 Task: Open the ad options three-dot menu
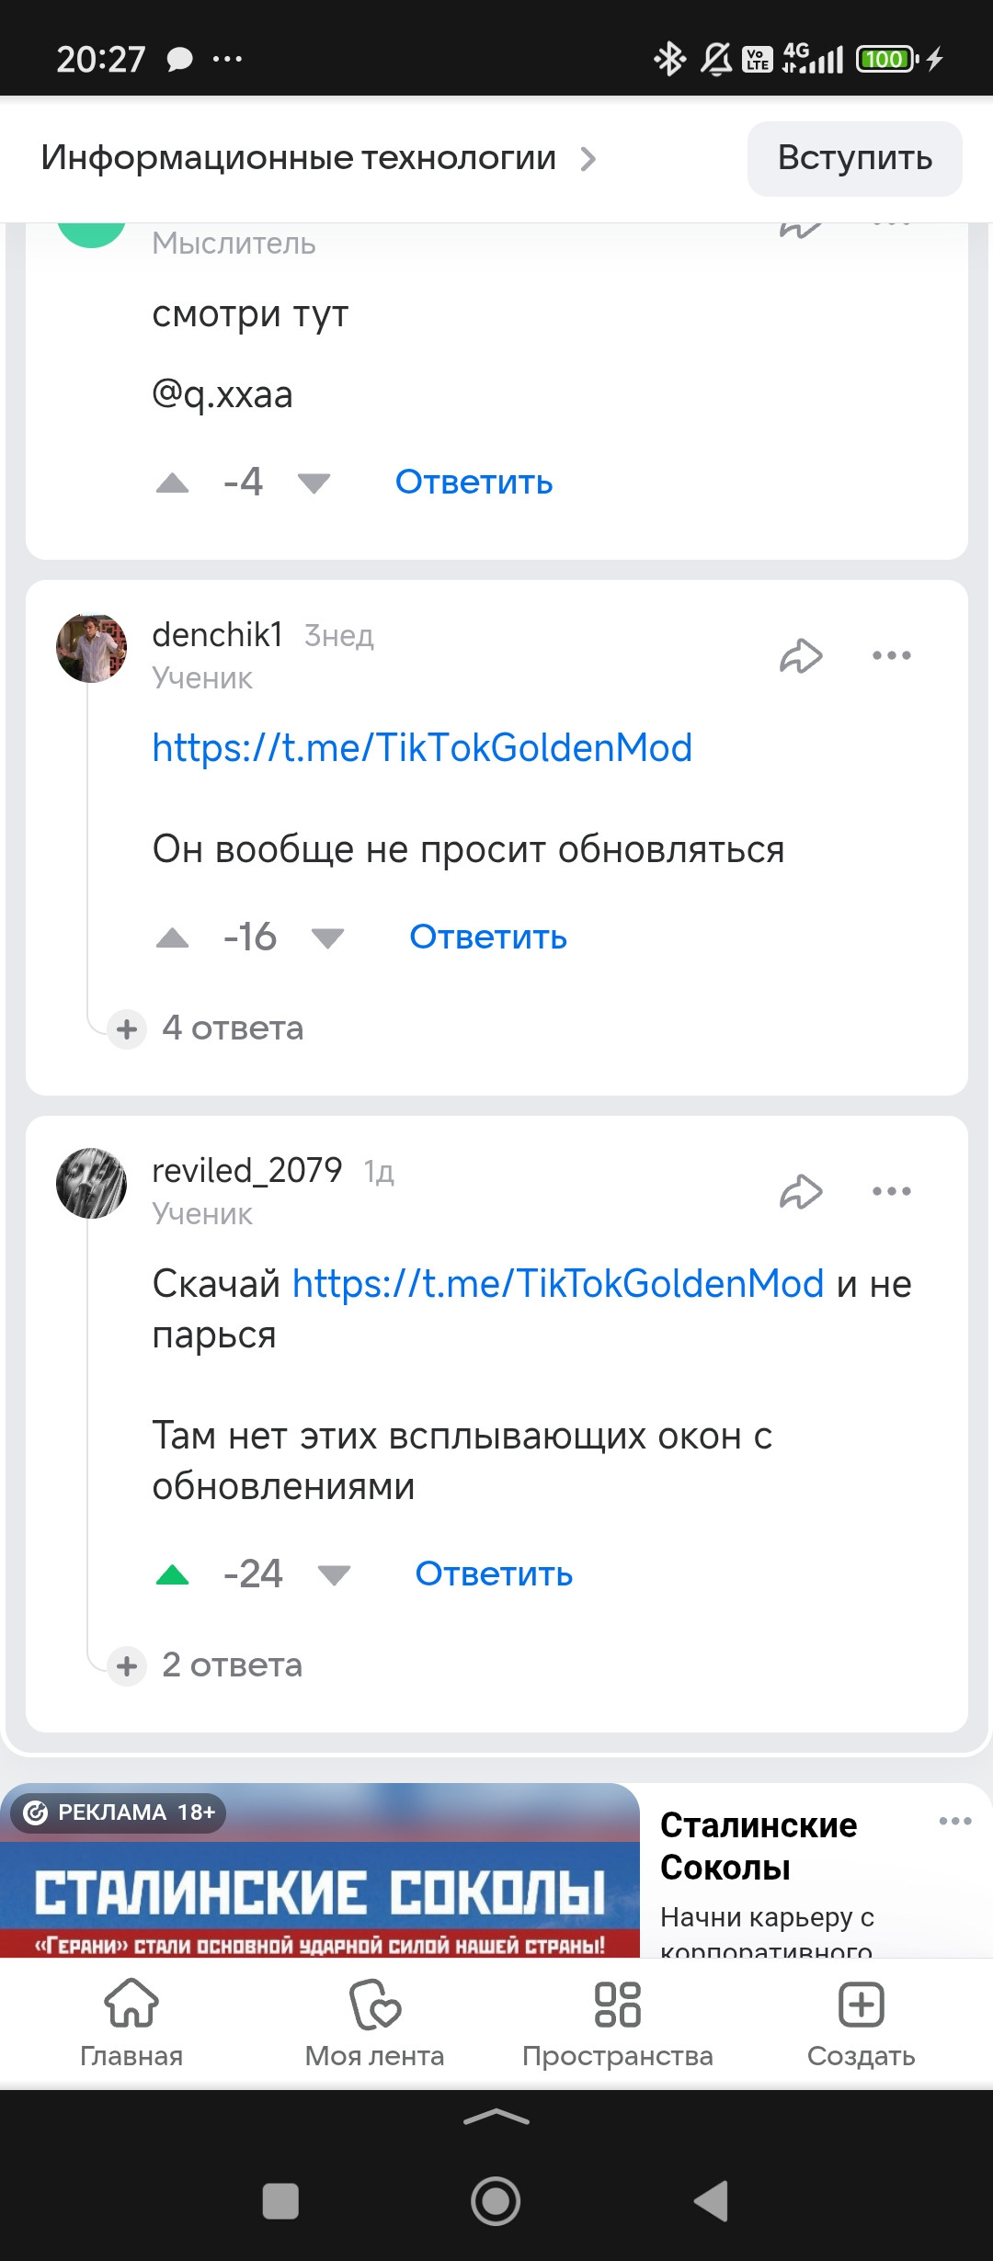tap(955, 1821)
